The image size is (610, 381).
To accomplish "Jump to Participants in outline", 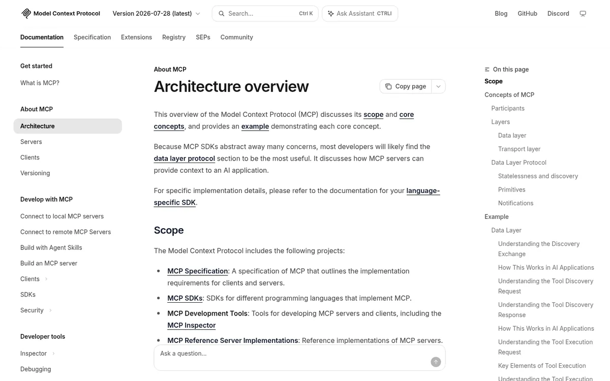I will click(508, 109).
